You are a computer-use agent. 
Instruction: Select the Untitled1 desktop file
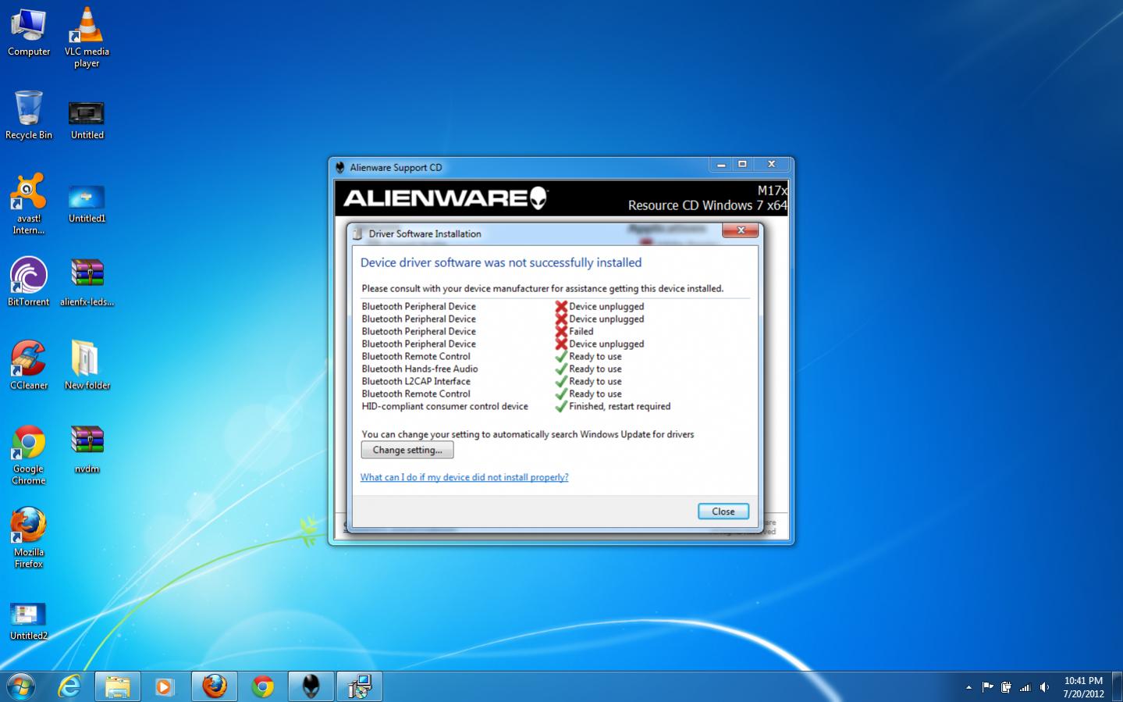[x=87, y=204]
